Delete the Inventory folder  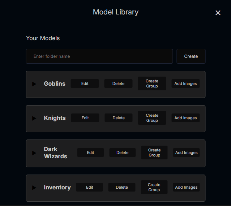[122, 187]
